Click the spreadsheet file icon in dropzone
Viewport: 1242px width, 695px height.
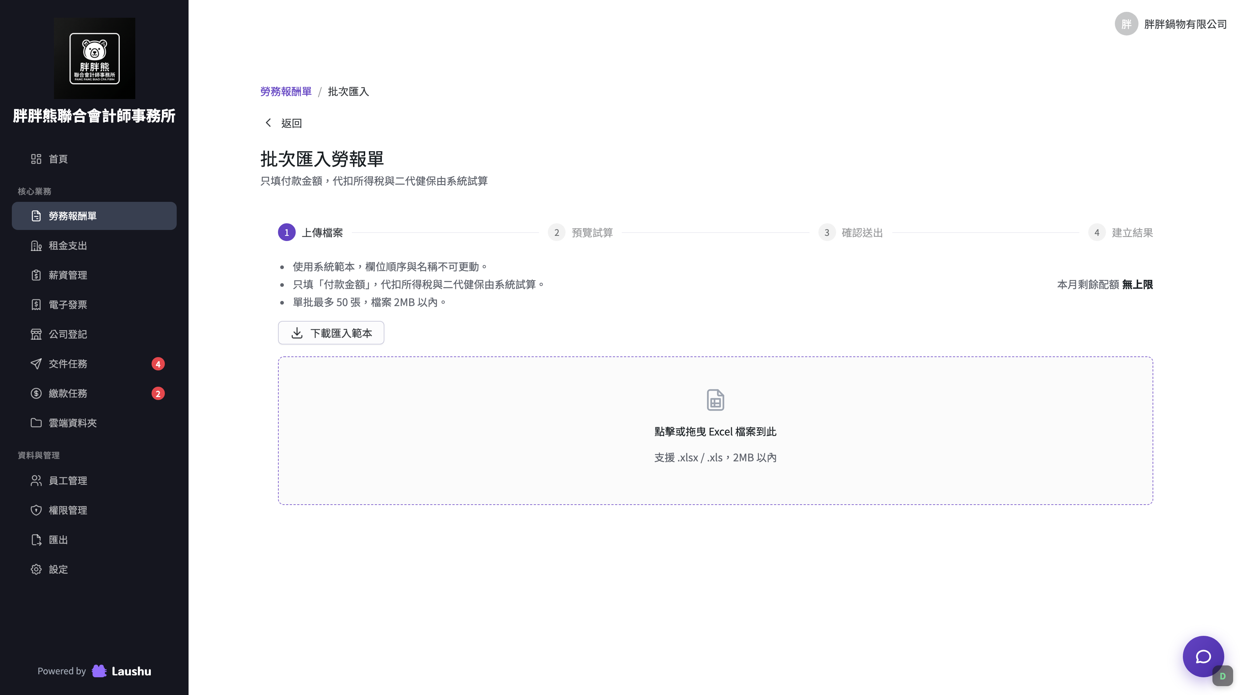tap(715, 400)
